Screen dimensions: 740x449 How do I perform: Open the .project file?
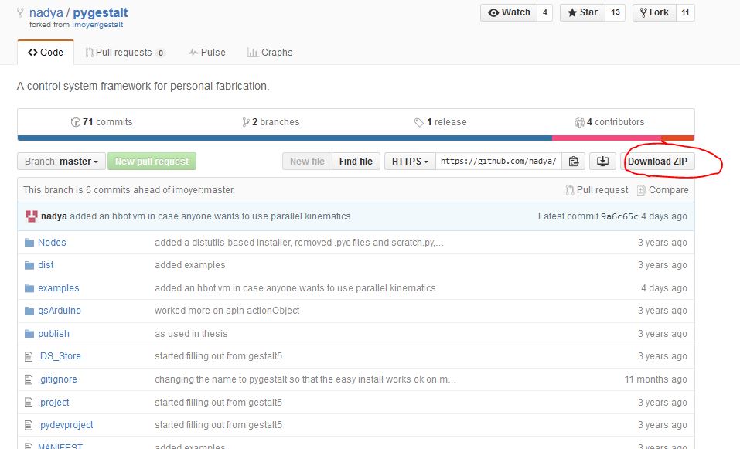[x=53, y=403]
